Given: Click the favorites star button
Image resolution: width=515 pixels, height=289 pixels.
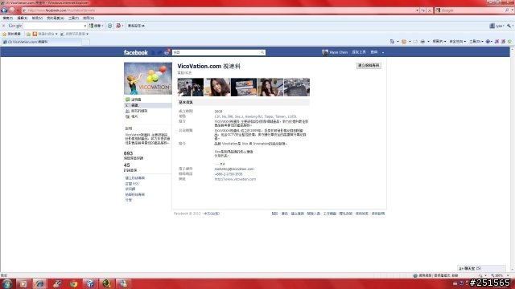Looking at the screenshot, I should click(x=11, y=34).
